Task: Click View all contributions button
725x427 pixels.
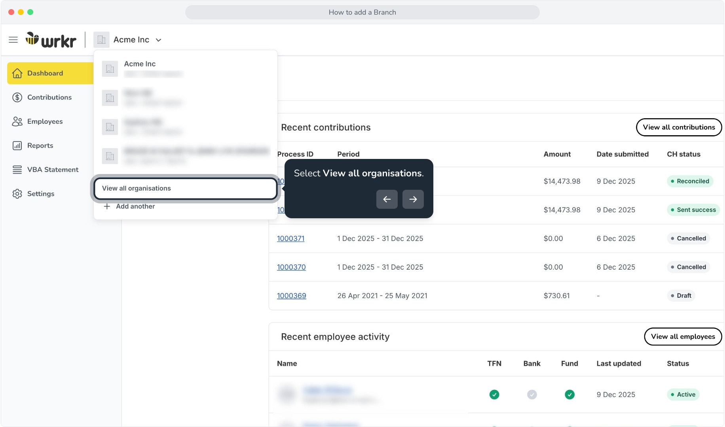Action: (x=679, y=127)
